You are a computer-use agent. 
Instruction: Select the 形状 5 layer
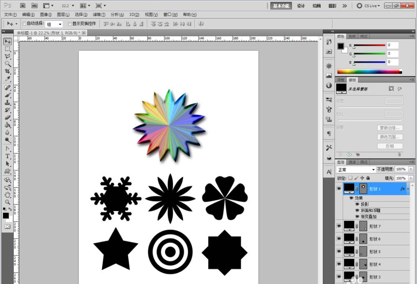pyautogui.click(x=375, y=252)
